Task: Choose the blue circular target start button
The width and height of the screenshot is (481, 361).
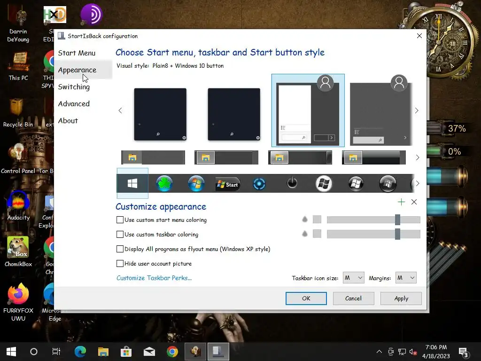Action: point(259,184)
